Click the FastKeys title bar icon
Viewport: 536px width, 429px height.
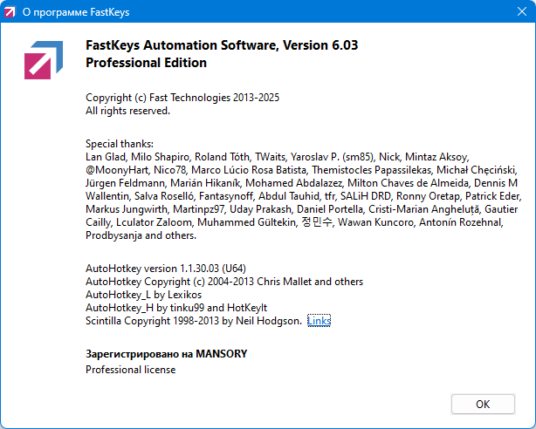pyautogui.click(x=10, y=12)
